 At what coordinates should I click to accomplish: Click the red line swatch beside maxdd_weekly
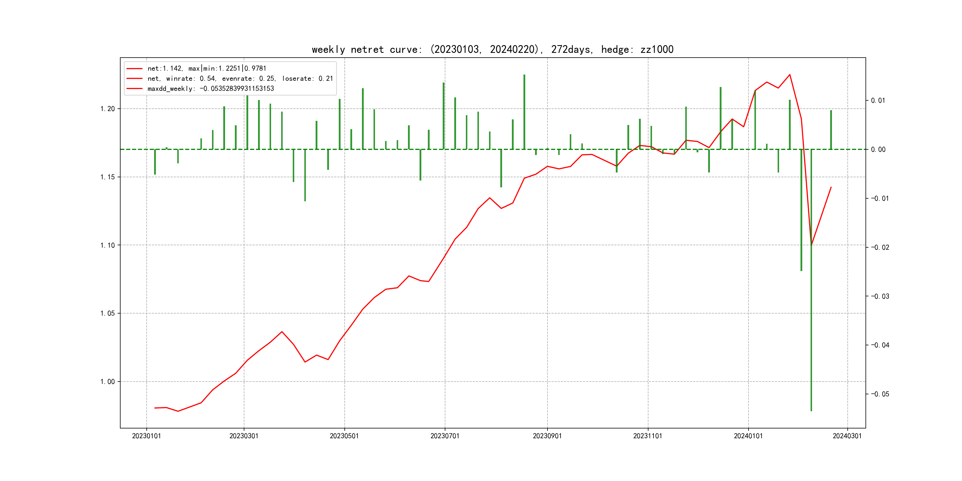click(135, 88)
